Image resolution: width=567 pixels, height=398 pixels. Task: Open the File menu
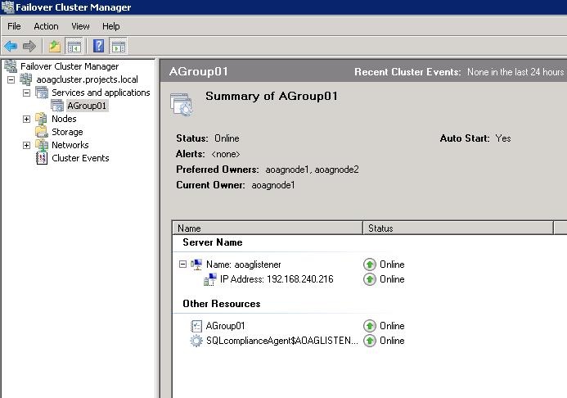click(14, 26)
